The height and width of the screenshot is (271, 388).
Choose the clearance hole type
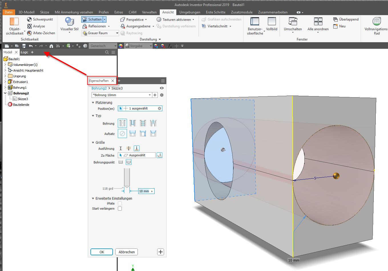[x=133, y=123]
